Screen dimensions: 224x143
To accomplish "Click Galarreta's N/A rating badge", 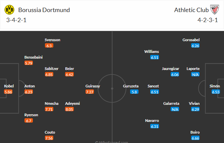I will [175, 109].
